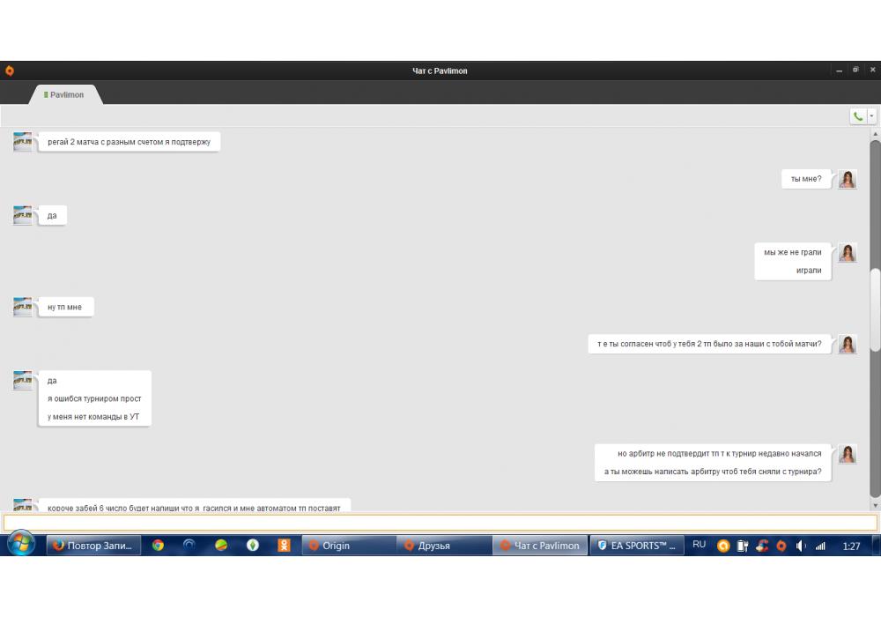This screenshot has height=617, width=881.
Task: Click the Origin logo in title bar
Action: point(10,71)
